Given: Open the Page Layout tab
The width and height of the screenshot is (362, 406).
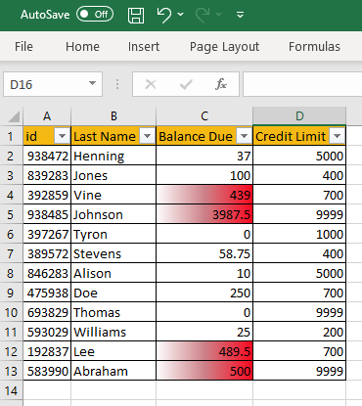Looking at the screenshot, I should (x=224, y=47).
